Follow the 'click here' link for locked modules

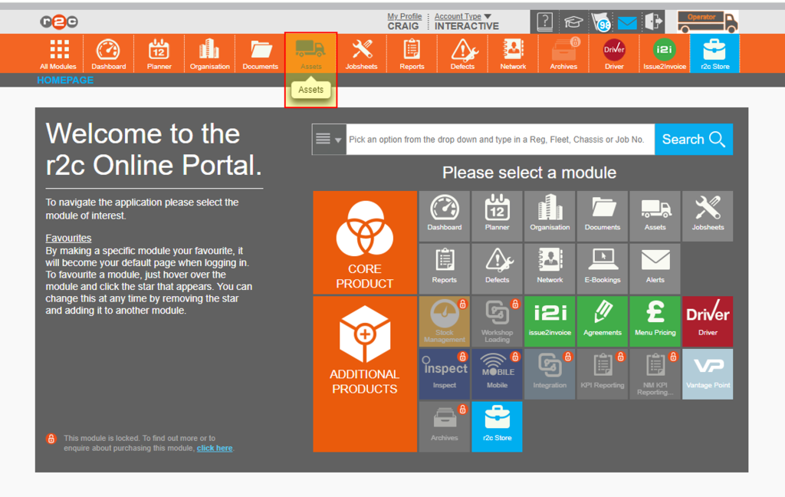point(215,448)
